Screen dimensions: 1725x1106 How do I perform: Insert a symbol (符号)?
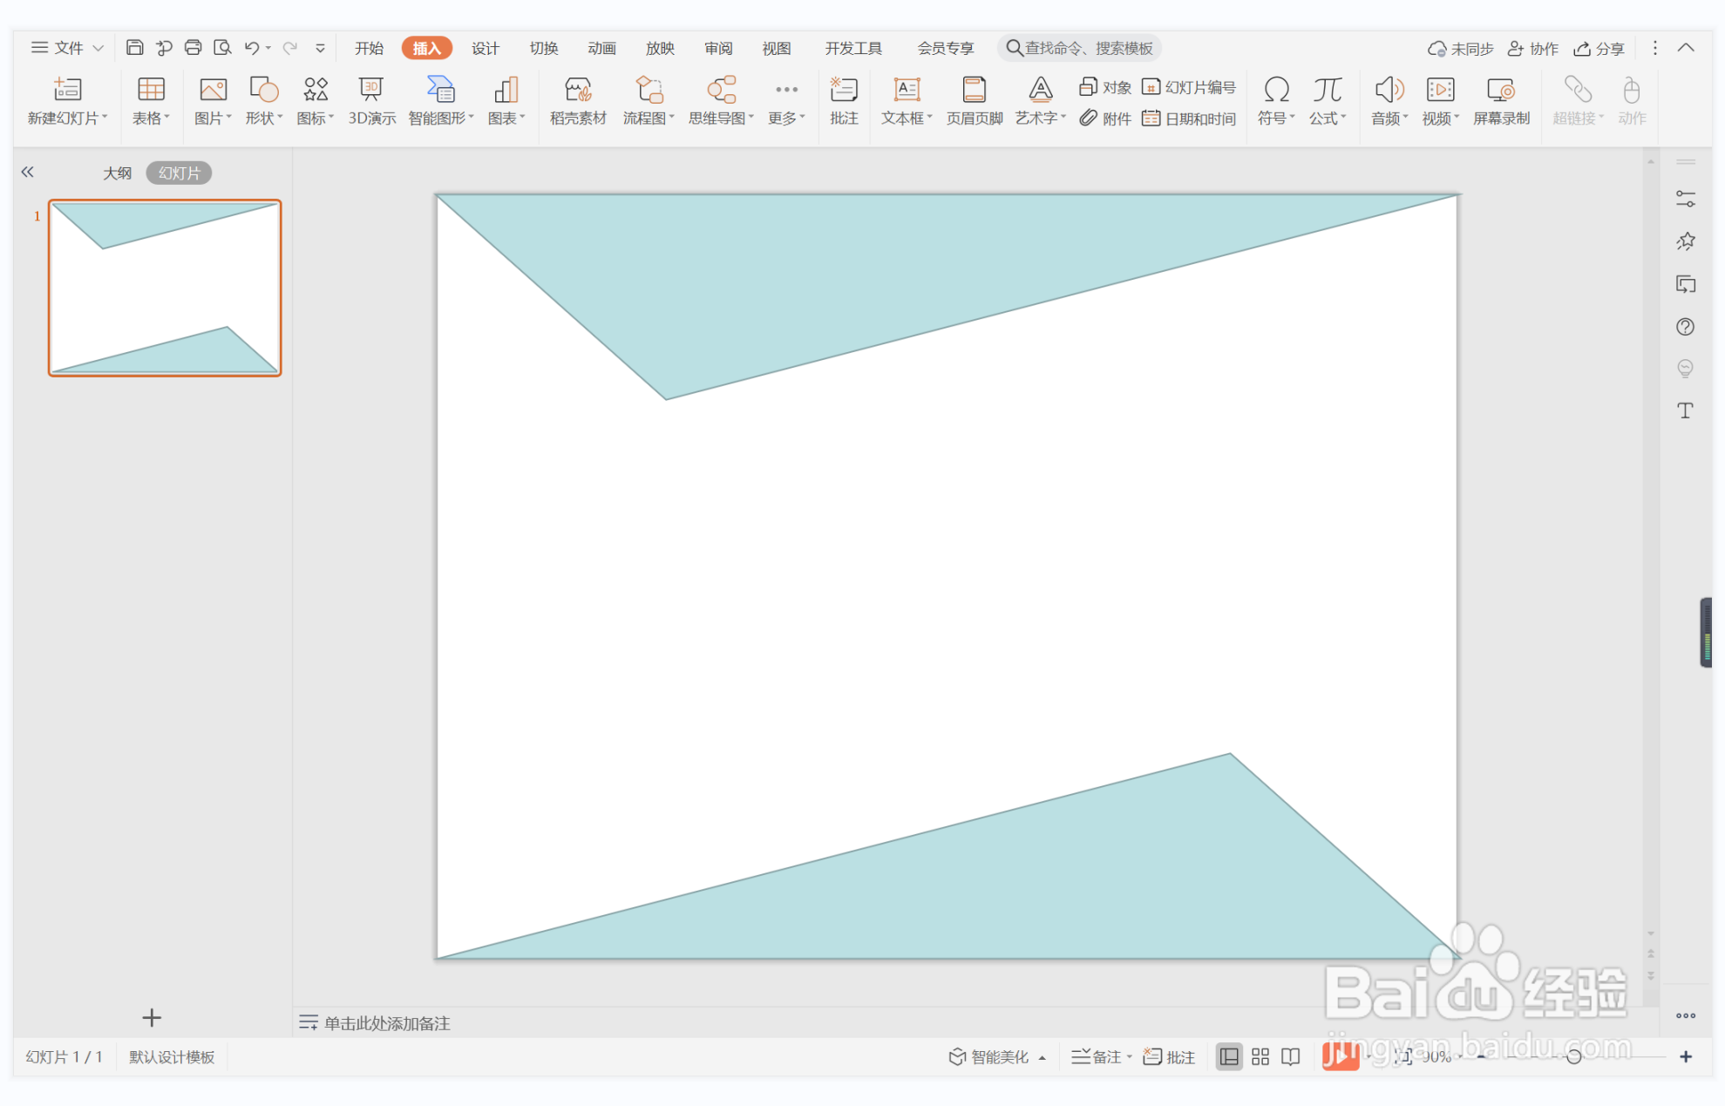click(1276, 101)
